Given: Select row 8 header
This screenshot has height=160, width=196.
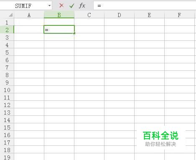Looking at the screenshot, I should pos(7,75).
